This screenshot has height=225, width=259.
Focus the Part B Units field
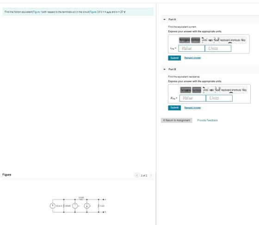click(219, 98)
